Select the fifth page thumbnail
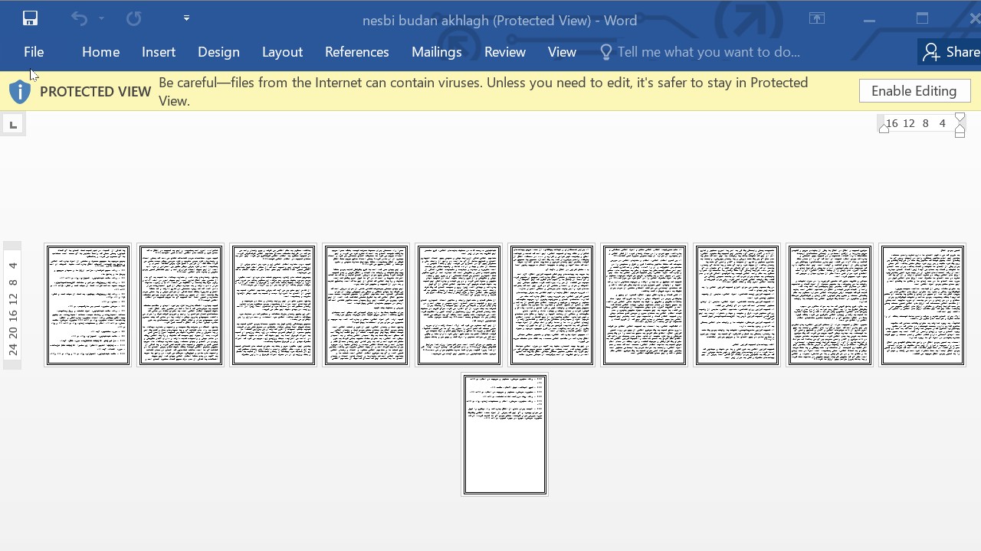Image resolution: width=981 pixels, height=551 pixels. click(x=459, y=305)
